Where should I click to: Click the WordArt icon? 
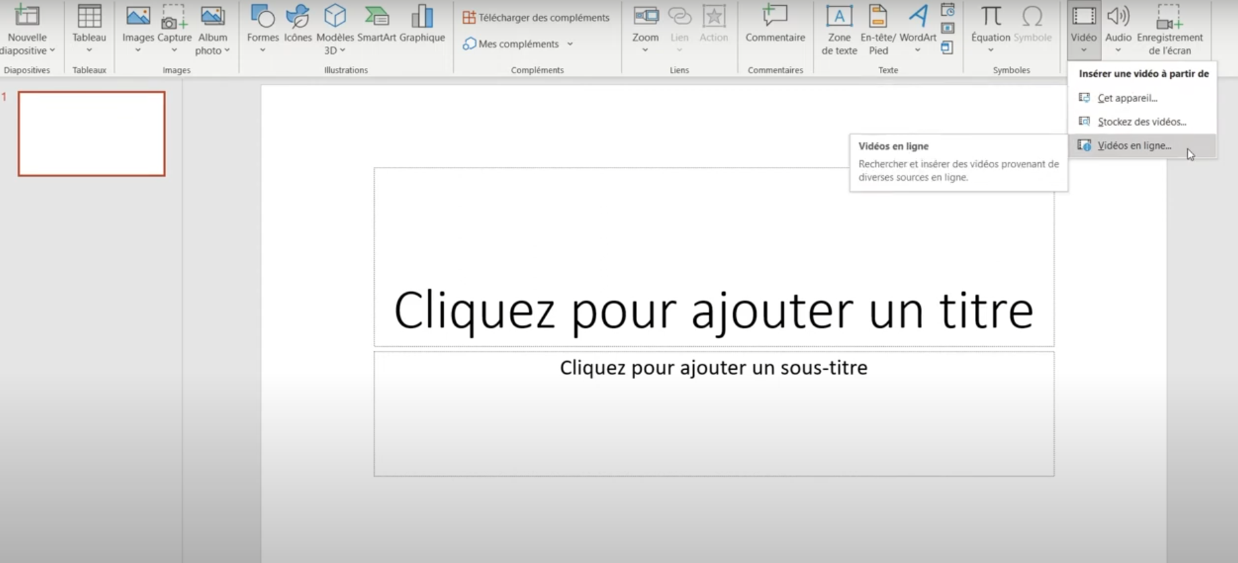[918, 16]
